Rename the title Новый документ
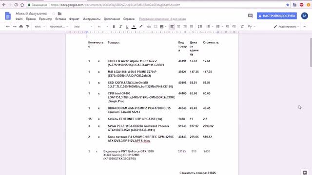Viewport: 312px width, 175px height. coord(31,14)
